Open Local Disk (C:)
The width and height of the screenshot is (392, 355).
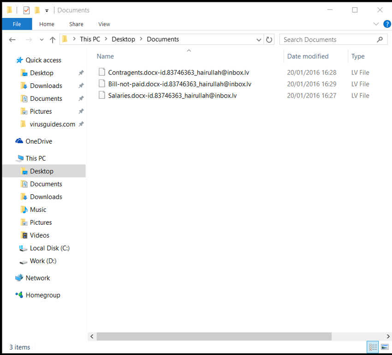coord(50,248)
